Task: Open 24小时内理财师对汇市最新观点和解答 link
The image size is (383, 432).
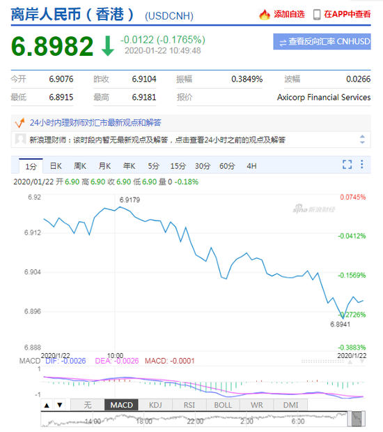Action: 95,123
